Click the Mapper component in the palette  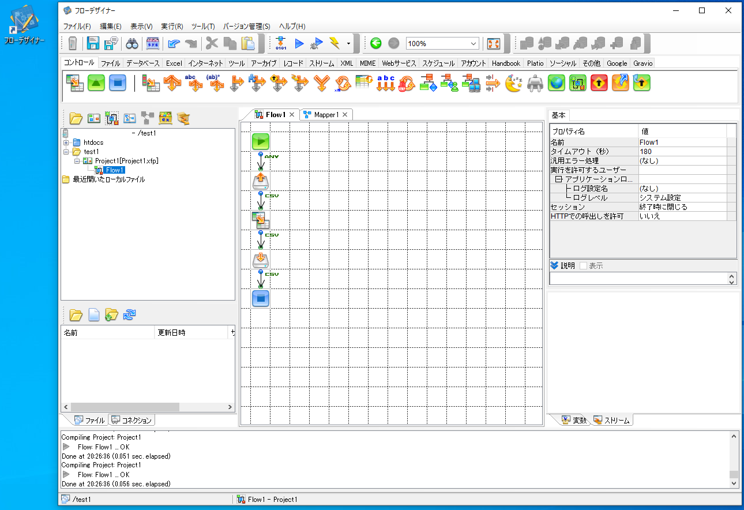click(75, 82)
